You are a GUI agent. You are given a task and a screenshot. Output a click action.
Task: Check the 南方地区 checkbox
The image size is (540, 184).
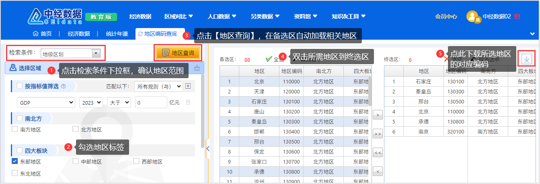tap(15, 129)
